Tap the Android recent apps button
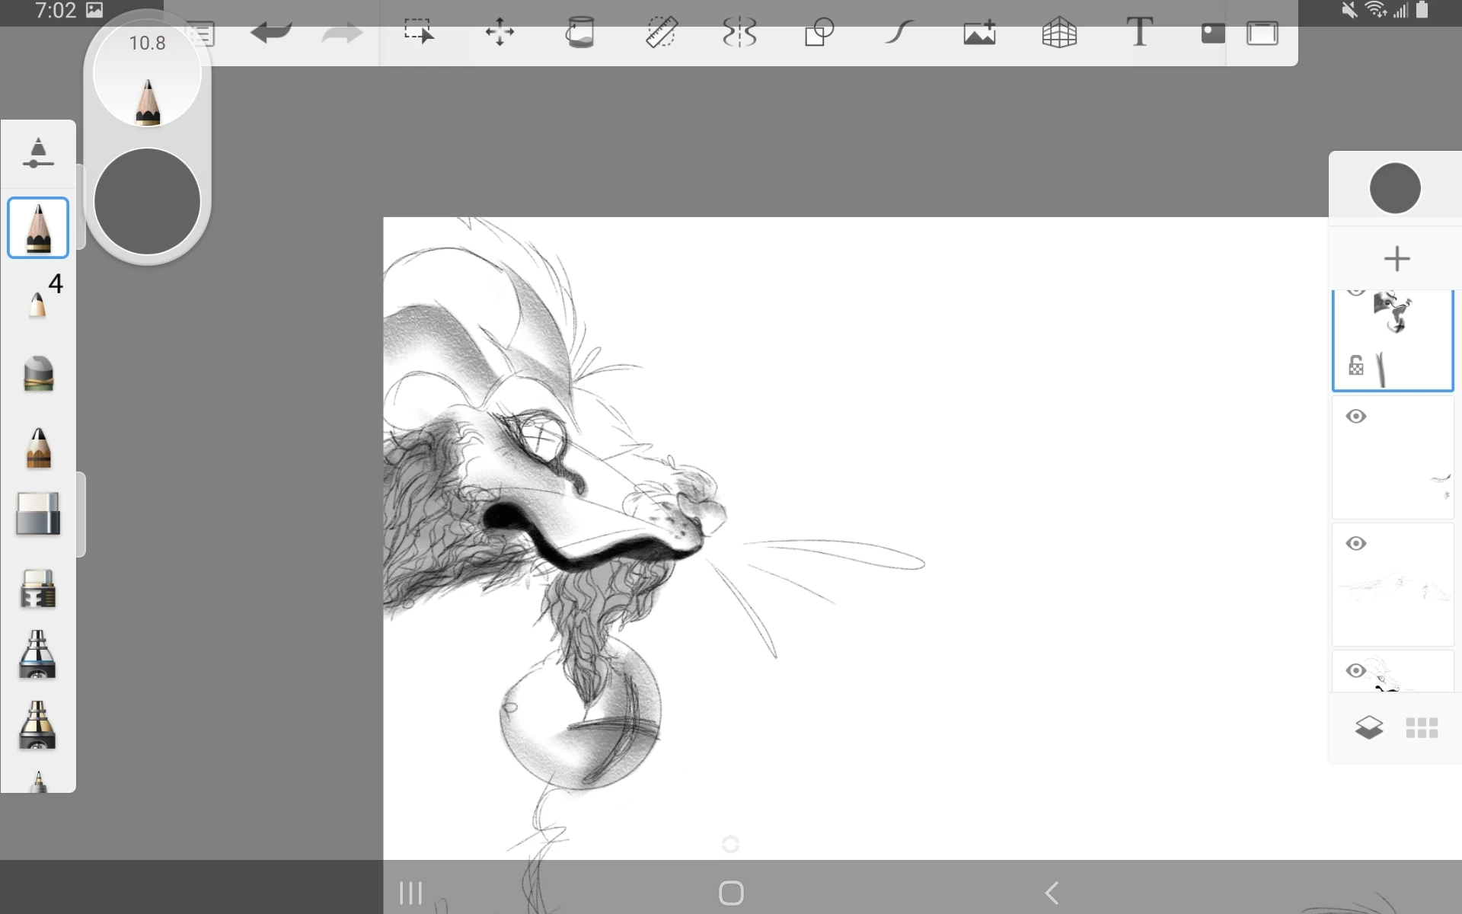 pyautogui.click(x=410, y=893)
